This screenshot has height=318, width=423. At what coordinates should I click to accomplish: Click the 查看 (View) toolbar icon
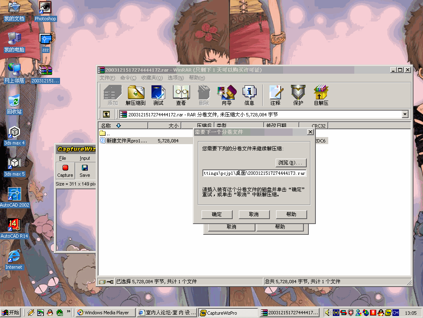click(x=181, y=95)
